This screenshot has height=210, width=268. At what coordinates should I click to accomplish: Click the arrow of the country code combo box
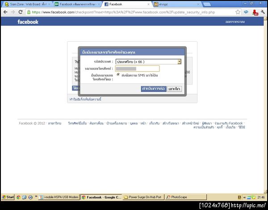tap(179, 62)
